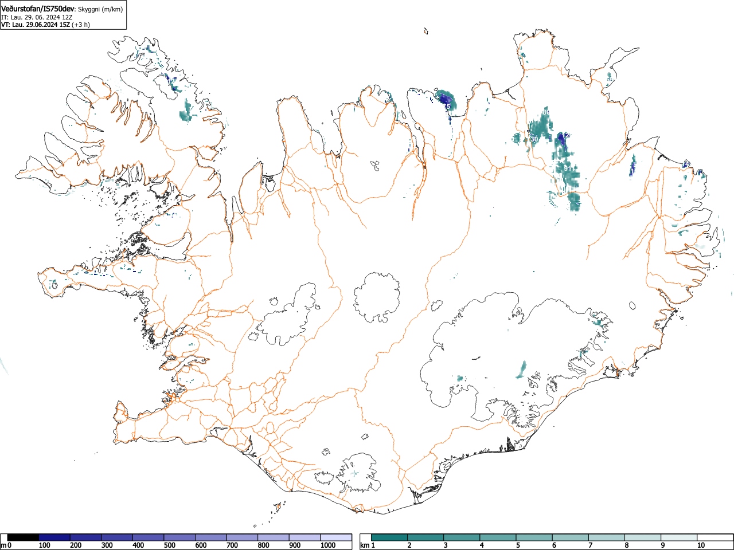Click the '500' label on metre scale
734x550 pixels.
point(169,545)
